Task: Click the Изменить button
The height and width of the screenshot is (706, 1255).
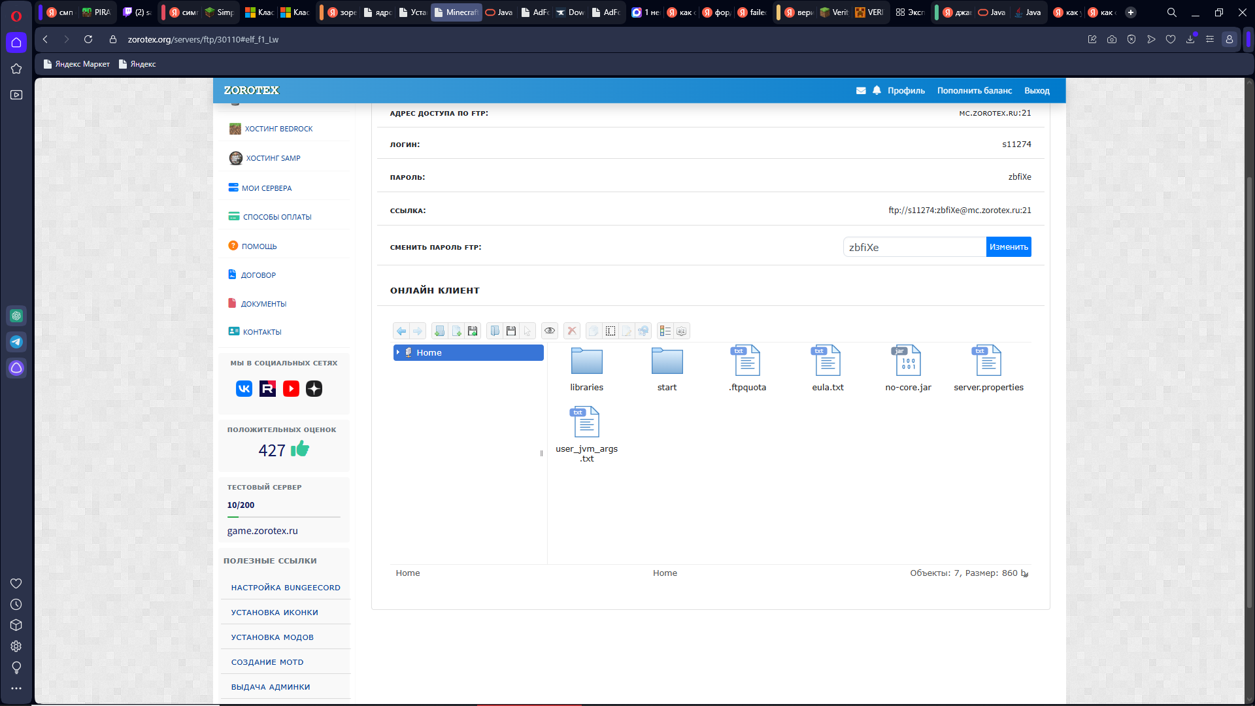Action: click(1009, 247)
